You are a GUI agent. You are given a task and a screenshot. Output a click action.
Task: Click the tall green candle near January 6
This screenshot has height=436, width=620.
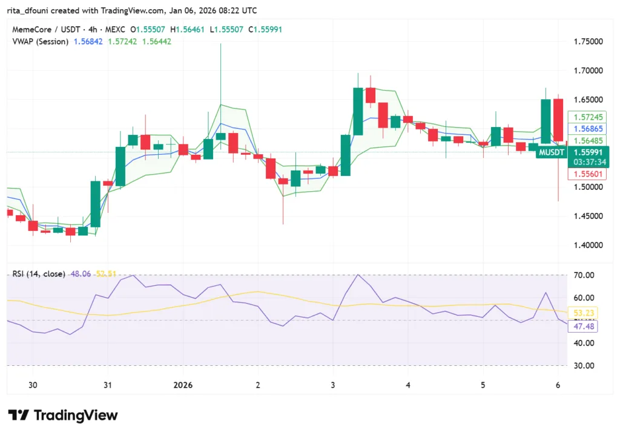click(x=544, y=121)
